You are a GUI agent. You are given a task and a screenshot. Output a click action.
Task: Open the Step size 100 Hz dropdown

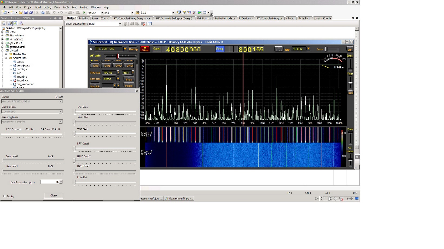coord(118,72)
